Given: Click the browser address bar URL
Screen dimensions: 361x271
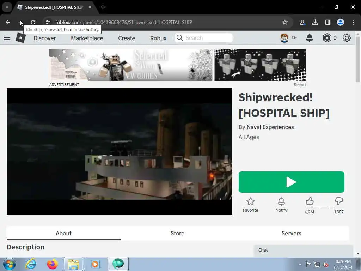Looking at the screenshot, I should coord(124,22).
